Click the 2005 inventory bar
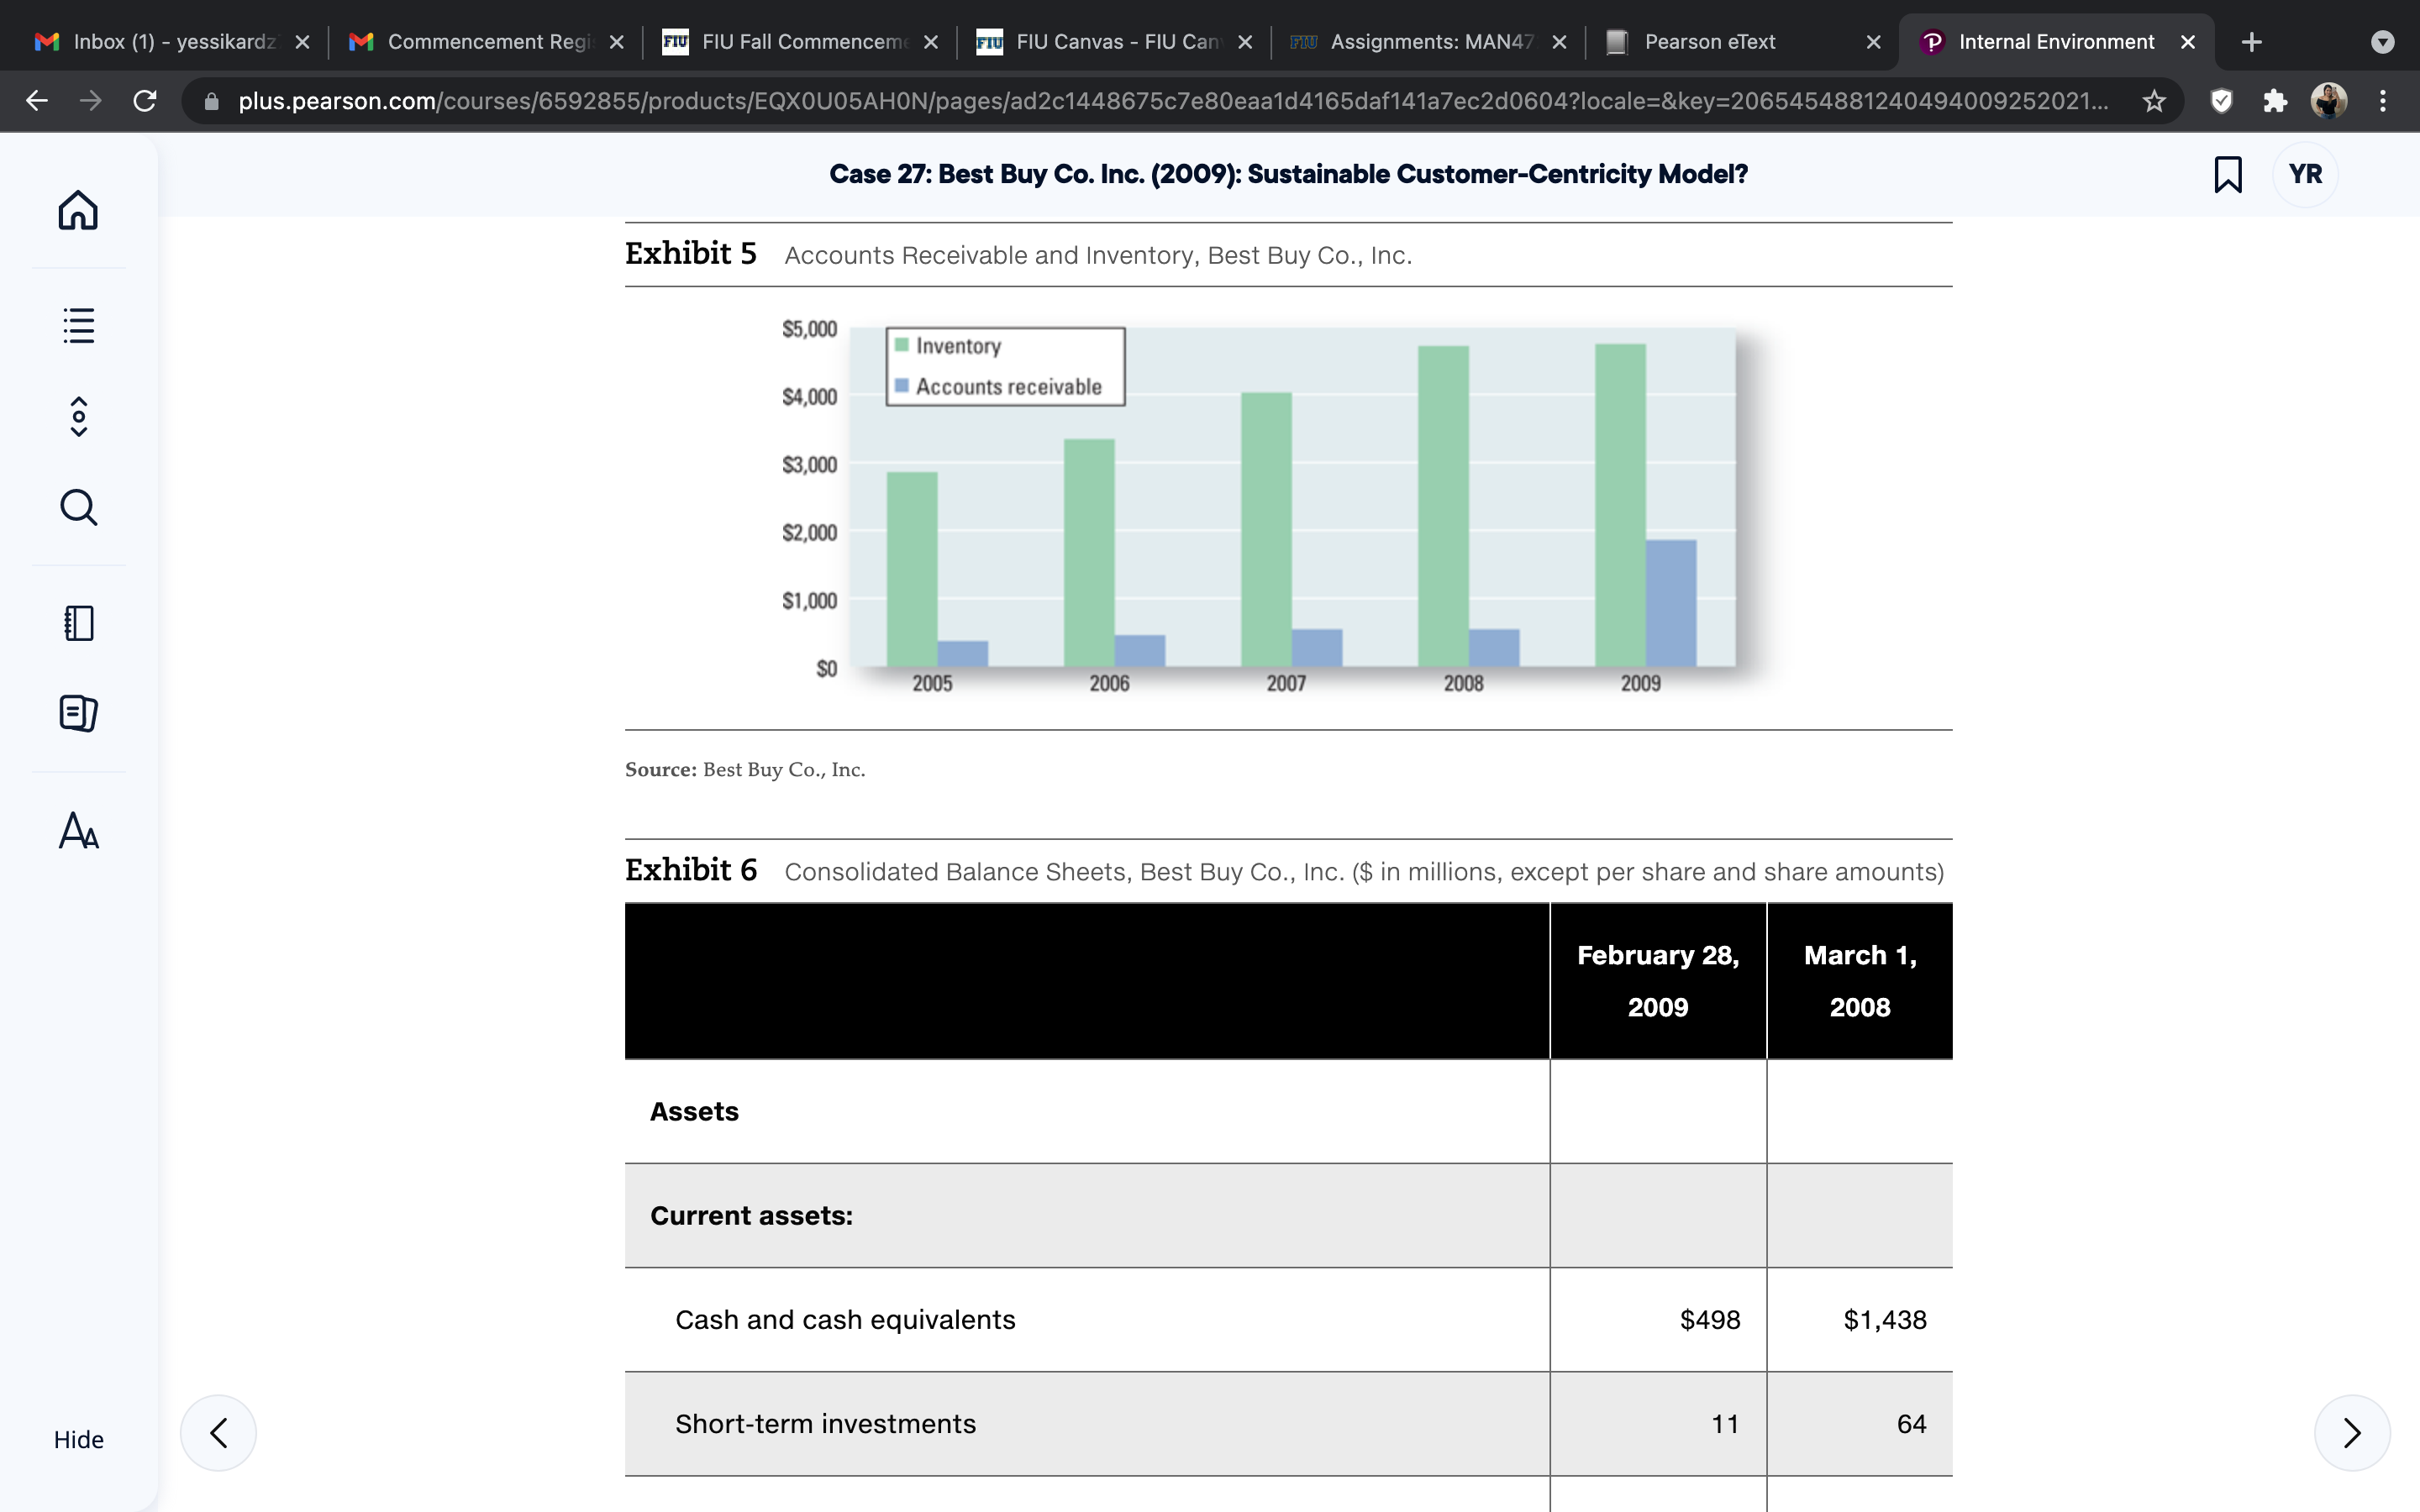Screen dimensions: 2420x1512 coord(912,569)
